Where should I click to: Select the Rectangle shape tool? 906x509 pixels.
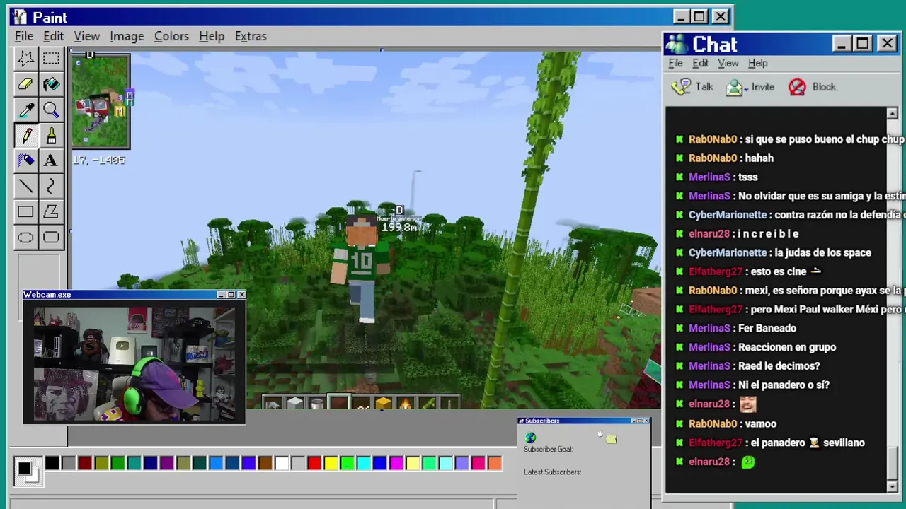coord(25,211)
